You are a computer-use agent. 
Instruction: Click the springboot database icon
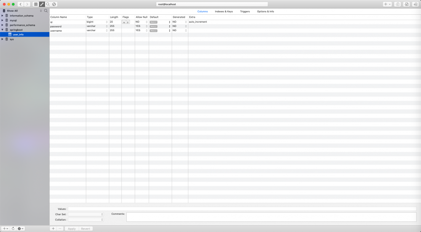tap(7, 30)
